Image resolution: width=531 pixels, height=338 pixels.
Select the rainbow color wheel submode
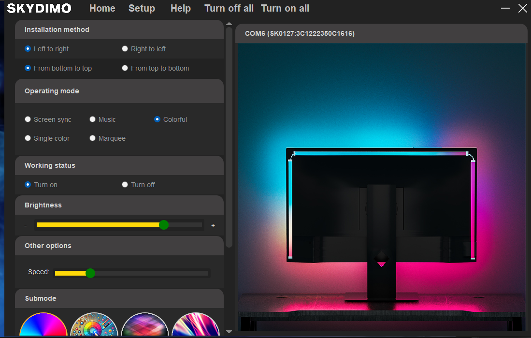click(x=43, y=325)
